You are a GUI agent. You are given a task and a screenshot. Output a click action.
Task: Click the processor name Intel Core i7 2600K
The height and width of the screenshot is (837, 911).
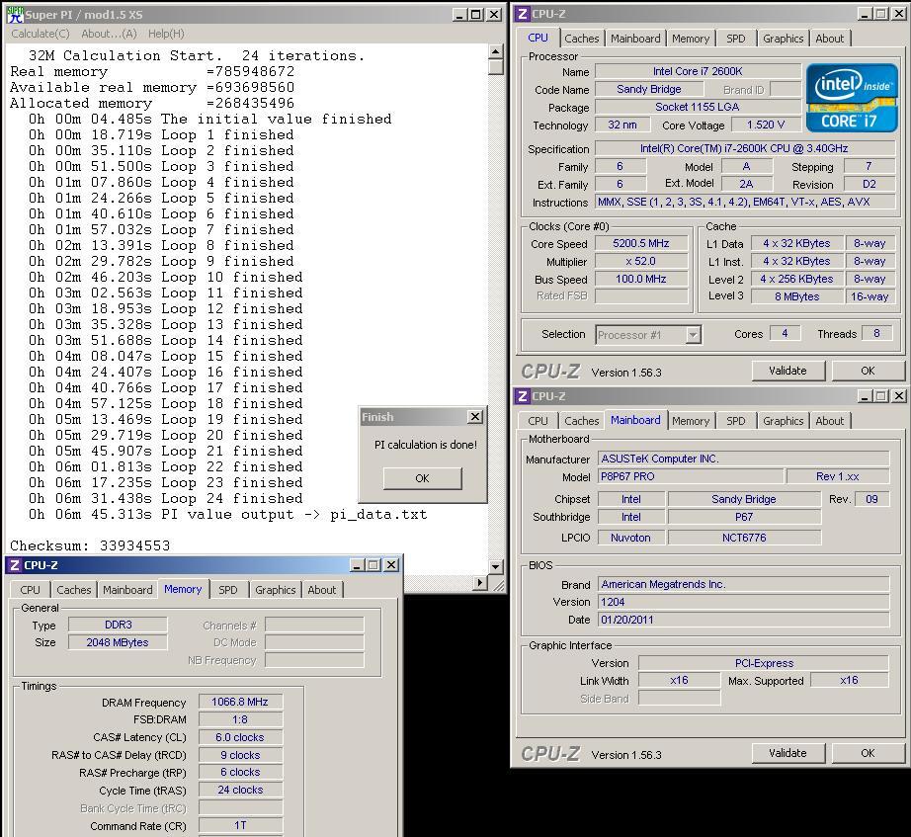pyautogui.click(x=698, y=71)
